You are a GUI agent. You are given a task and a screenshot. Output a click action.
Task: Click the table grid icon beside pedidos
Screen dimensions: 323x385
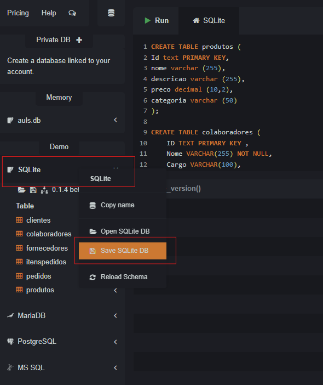click(x=19, y=276)
